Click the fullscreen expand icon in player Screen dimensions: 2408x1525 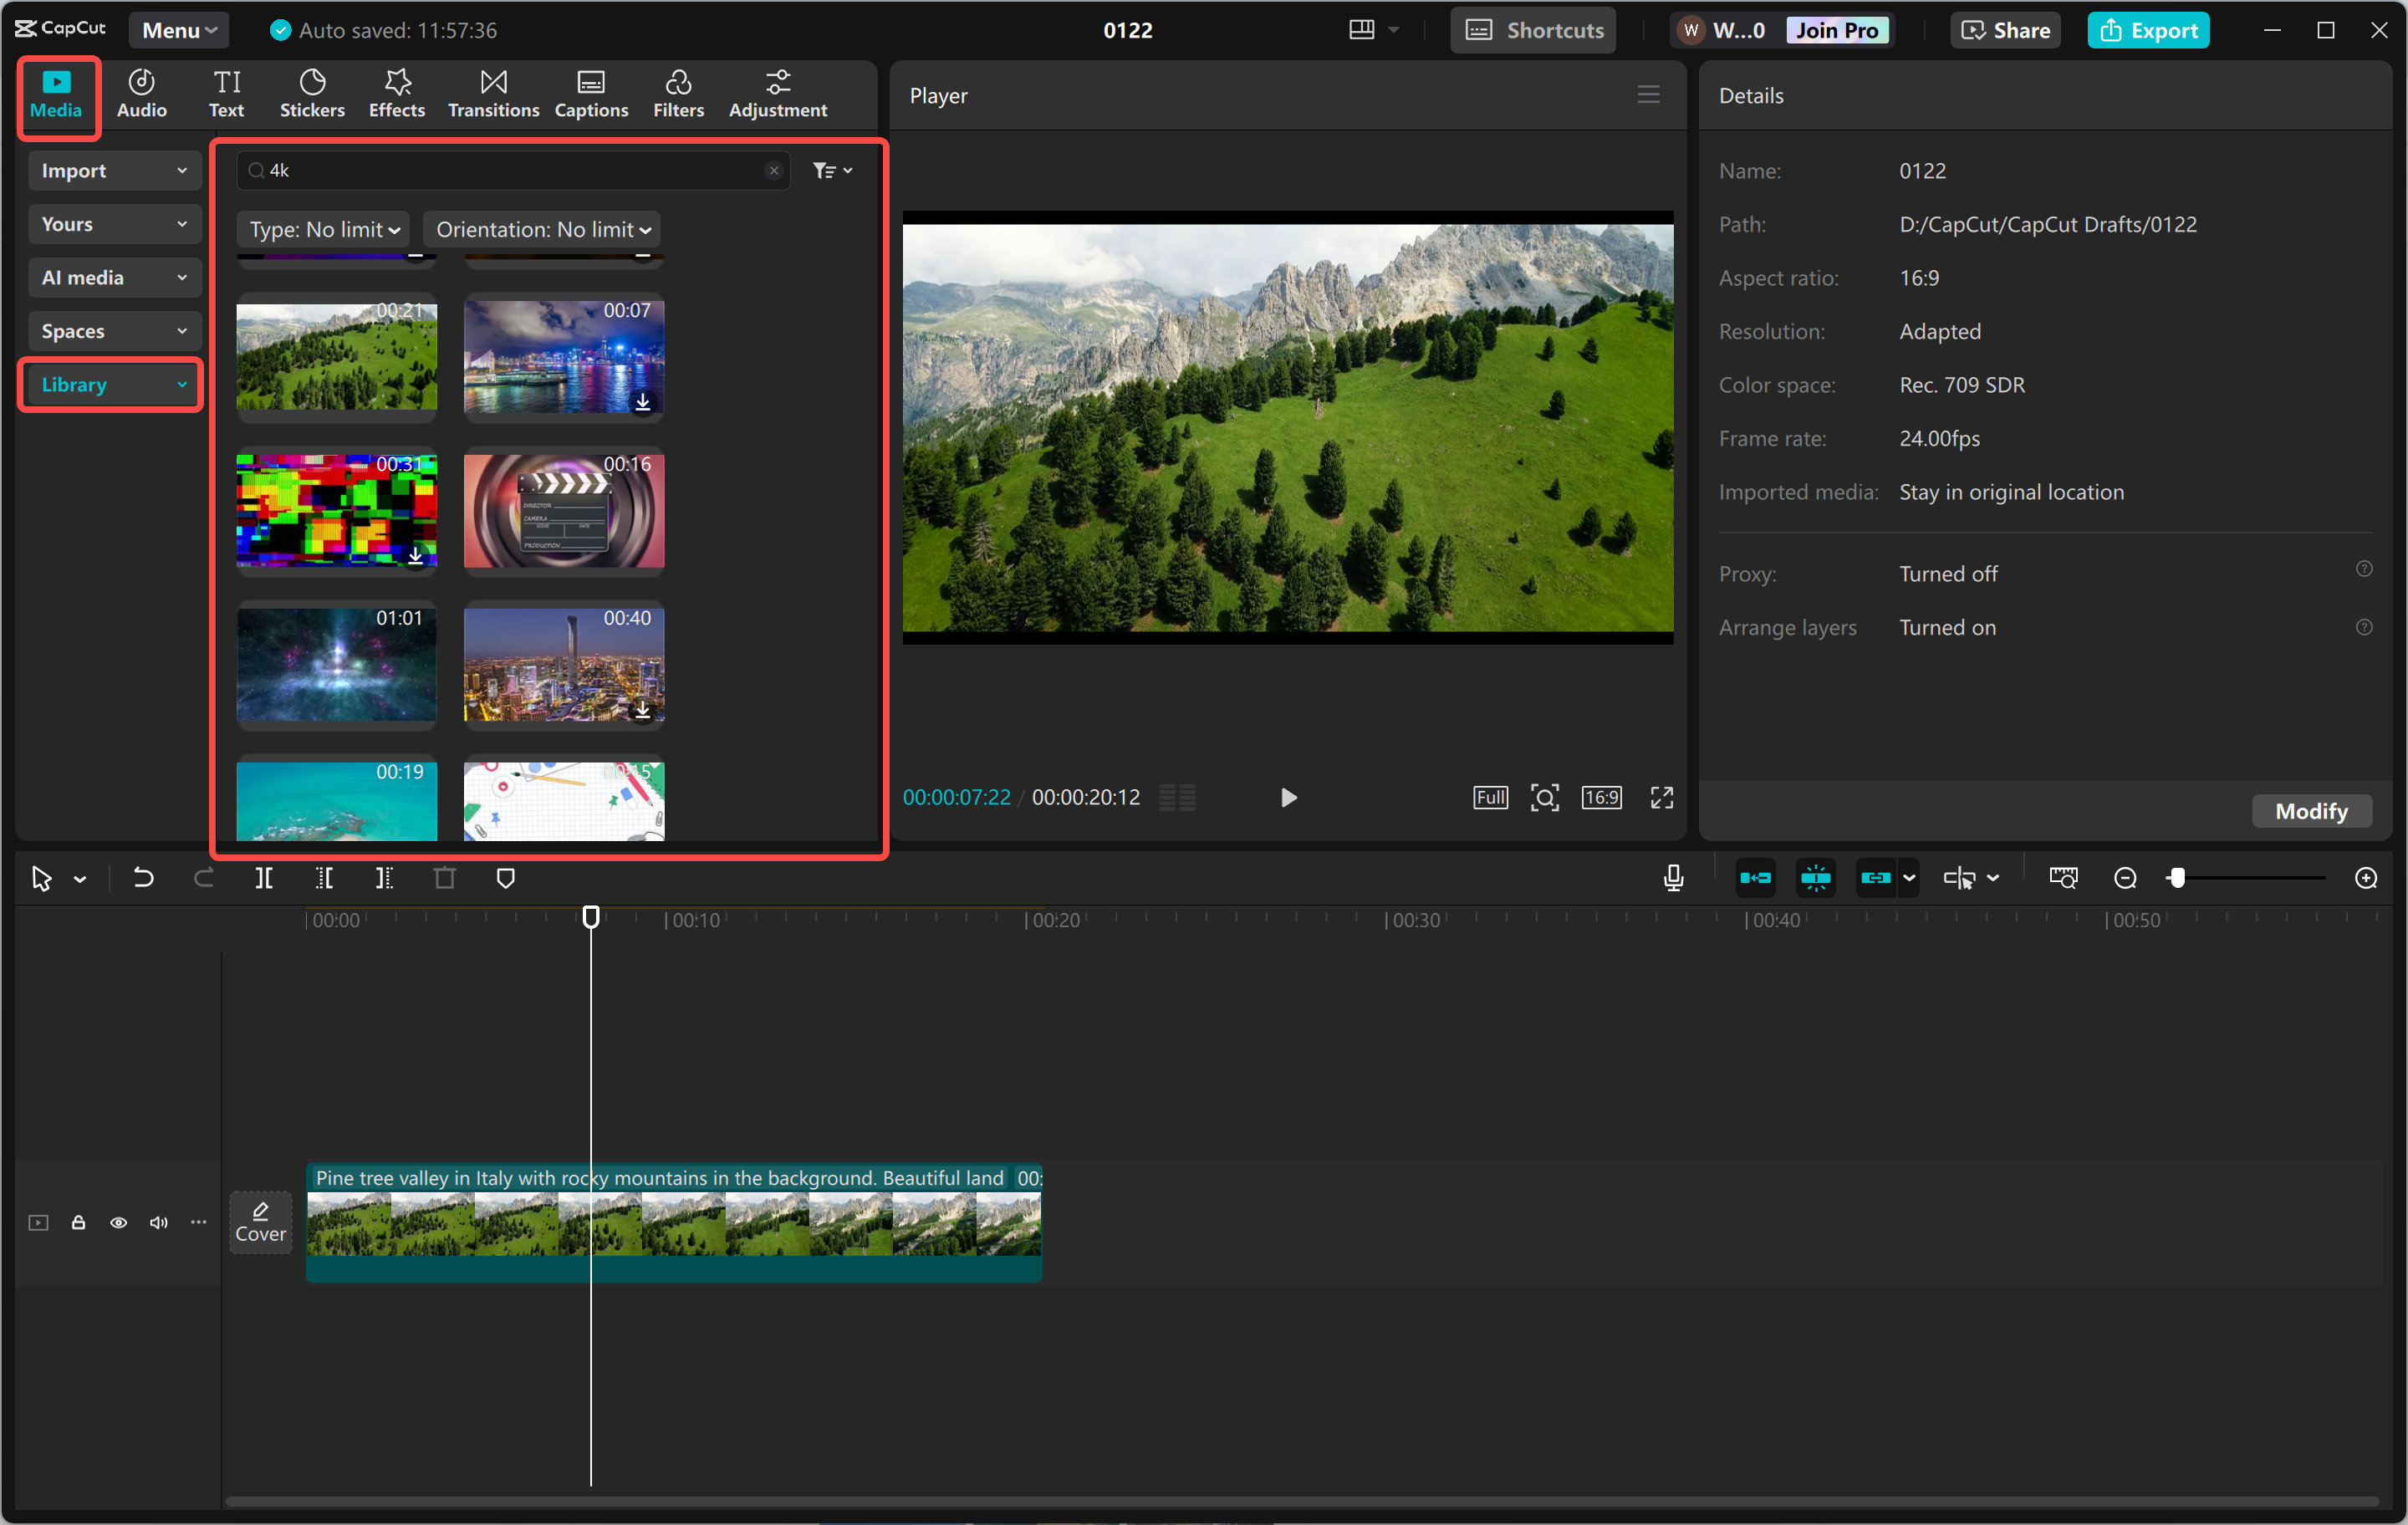coord(1661,797)
